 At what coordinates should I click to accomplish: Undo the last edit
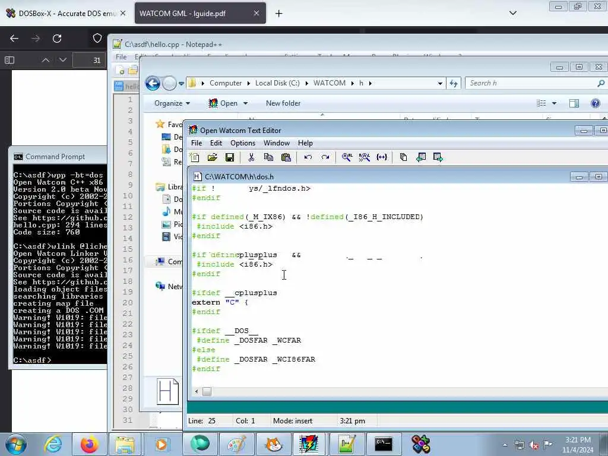click(308, 157)
